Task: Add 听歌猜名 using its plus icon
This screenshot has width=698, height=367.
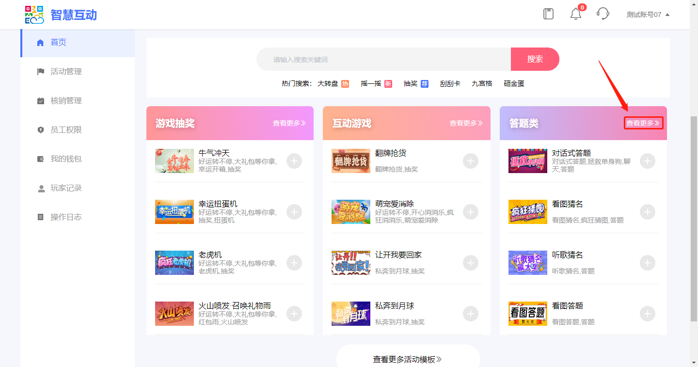Action: pyautogui.click(x=648, y=263)
